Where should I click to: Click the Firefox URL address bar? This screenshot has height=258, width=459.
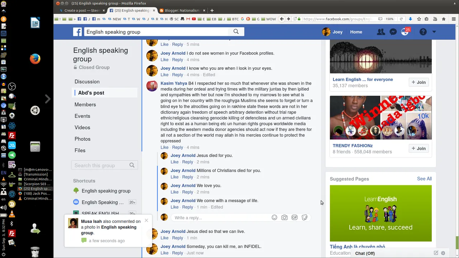coord(337,19)
